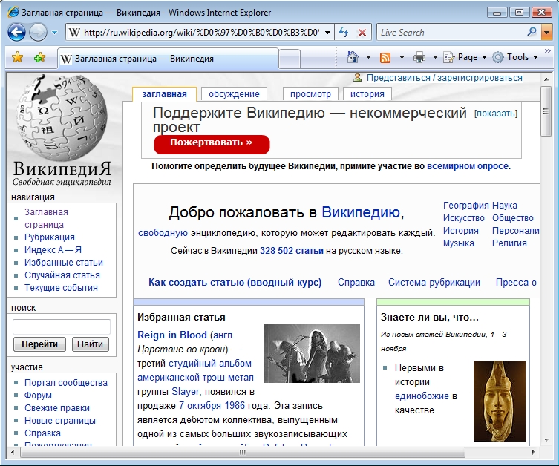The width and height of the screenshot is (559, 466).
Task: Expand the RSS feeds dropdown arrow
Action: pos(402,57)
